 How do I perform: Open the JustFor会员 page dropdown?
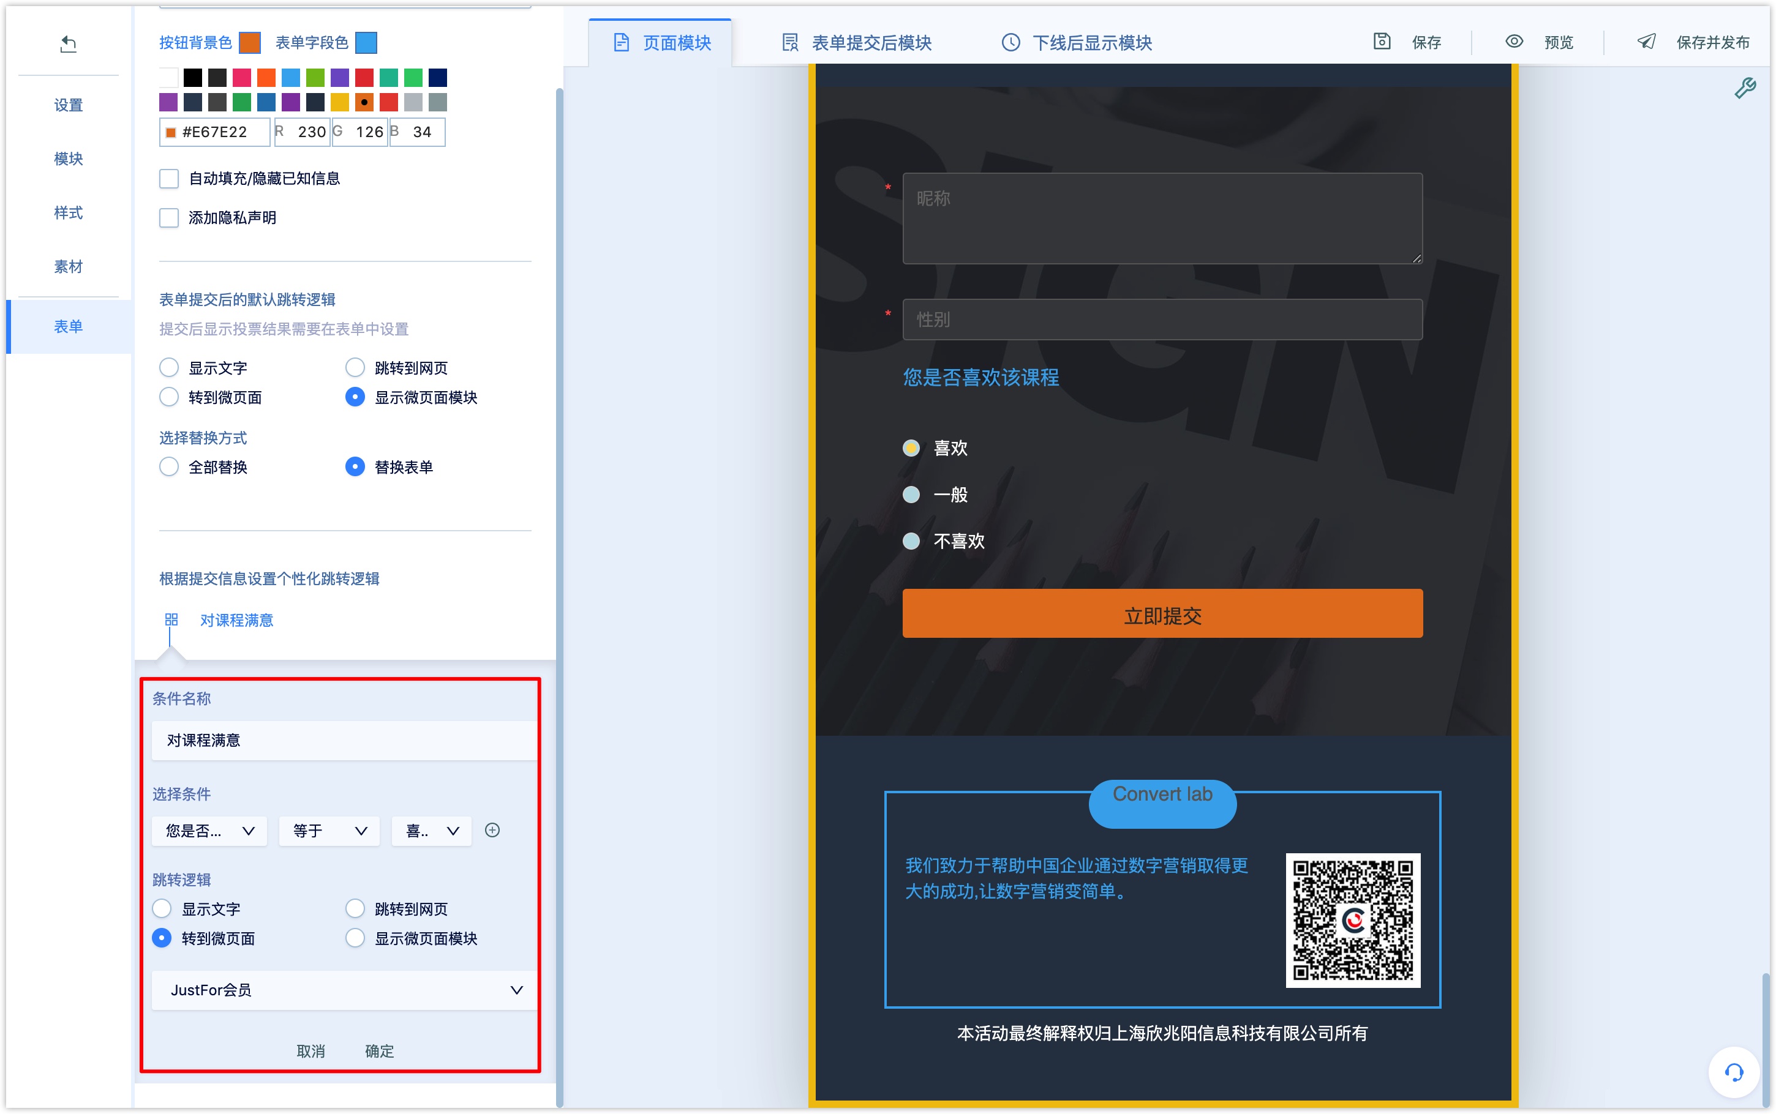[344, 990]
